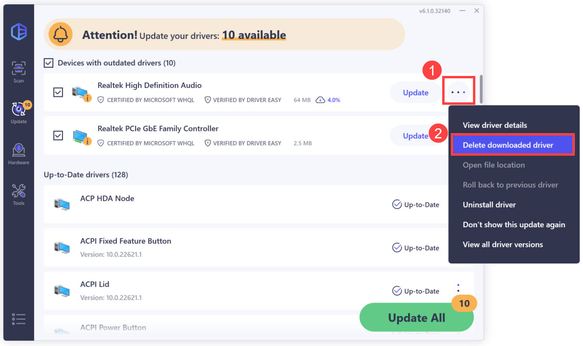Click the Driver Easy logo icon
This screenshot has height=346, width=583.
(x=19, y=31)
